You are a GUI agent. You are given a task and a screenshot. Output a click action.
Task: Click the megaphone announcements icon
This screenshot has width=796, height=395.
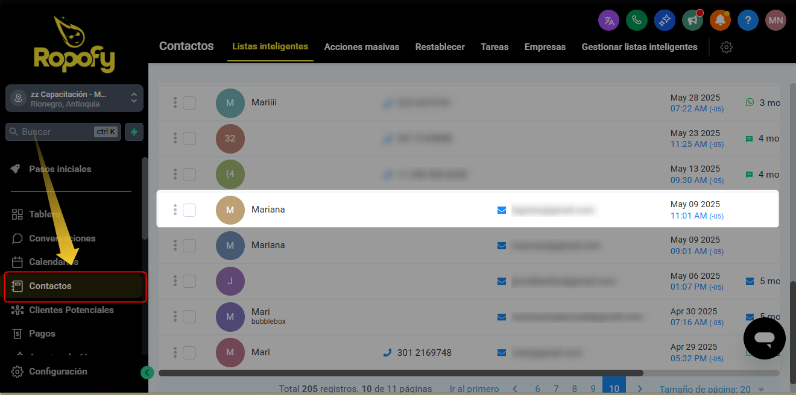692,20
